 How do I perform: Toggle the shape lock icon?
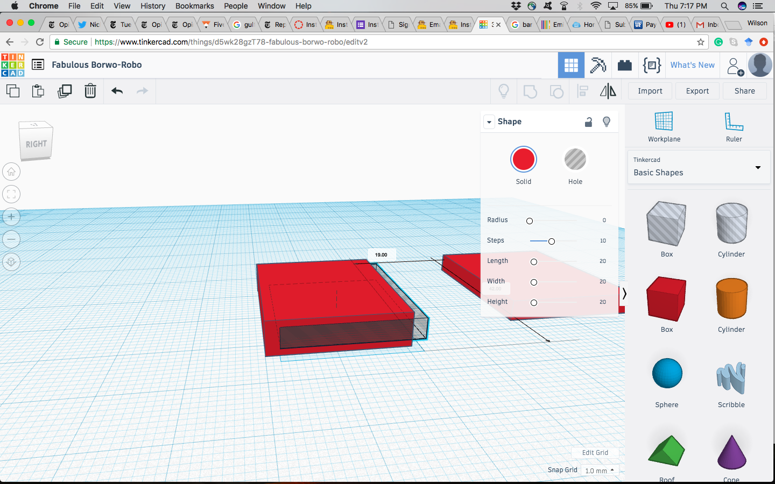[588, 122]
